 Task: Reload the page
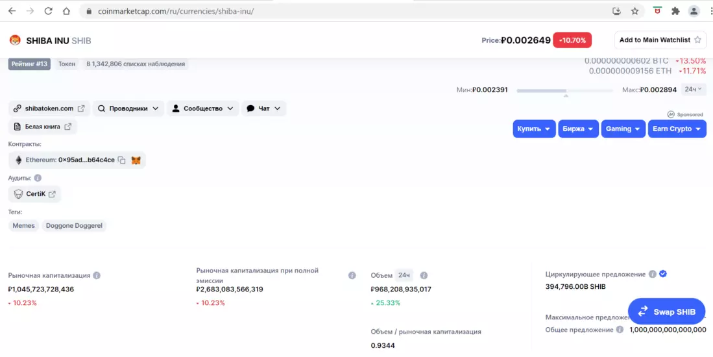[x=48, y=11]
